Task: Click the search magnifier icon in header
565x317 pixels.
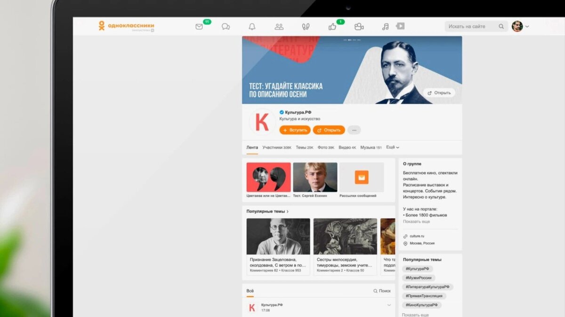Action: point(501,26)
